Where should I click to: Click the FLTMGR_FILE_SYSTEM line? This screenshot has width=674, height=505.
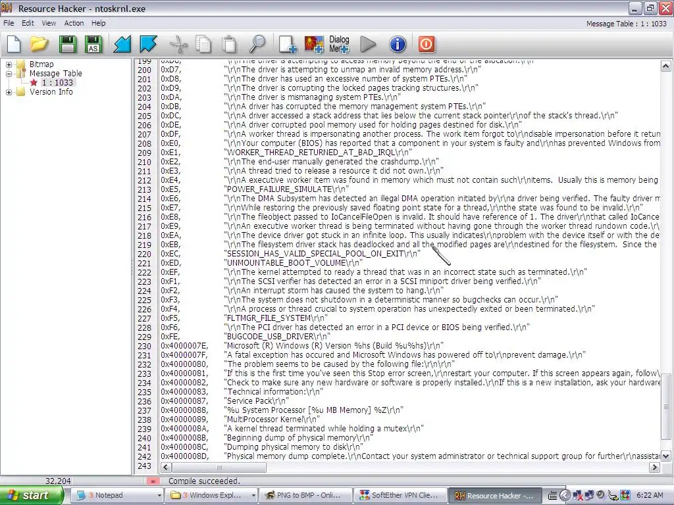pos(276,318)
